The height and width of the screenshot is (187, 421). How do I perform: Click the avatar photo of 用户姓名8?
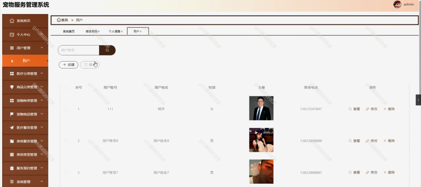tap(261, 140)
